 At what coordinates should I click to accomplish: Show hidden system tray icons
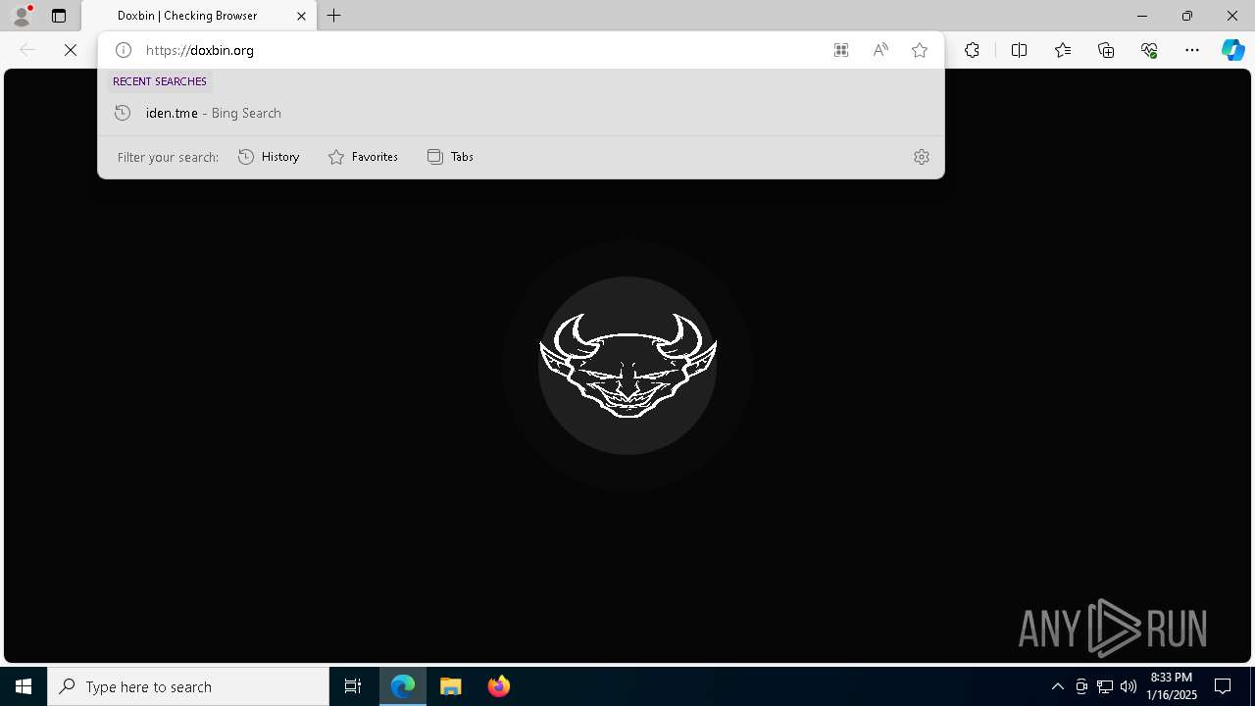click(1058, 686)
